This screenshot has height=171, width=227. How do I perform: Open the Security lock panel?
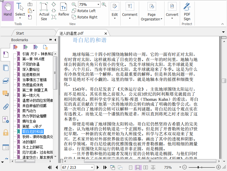(x=5, y=132)
